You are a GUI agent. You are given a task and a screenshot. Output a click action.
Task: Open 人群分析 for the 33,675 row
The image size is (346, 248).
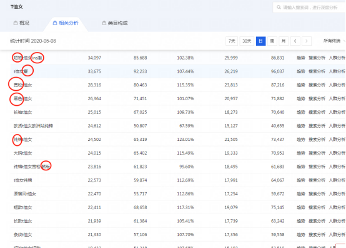tap(337, 71)
